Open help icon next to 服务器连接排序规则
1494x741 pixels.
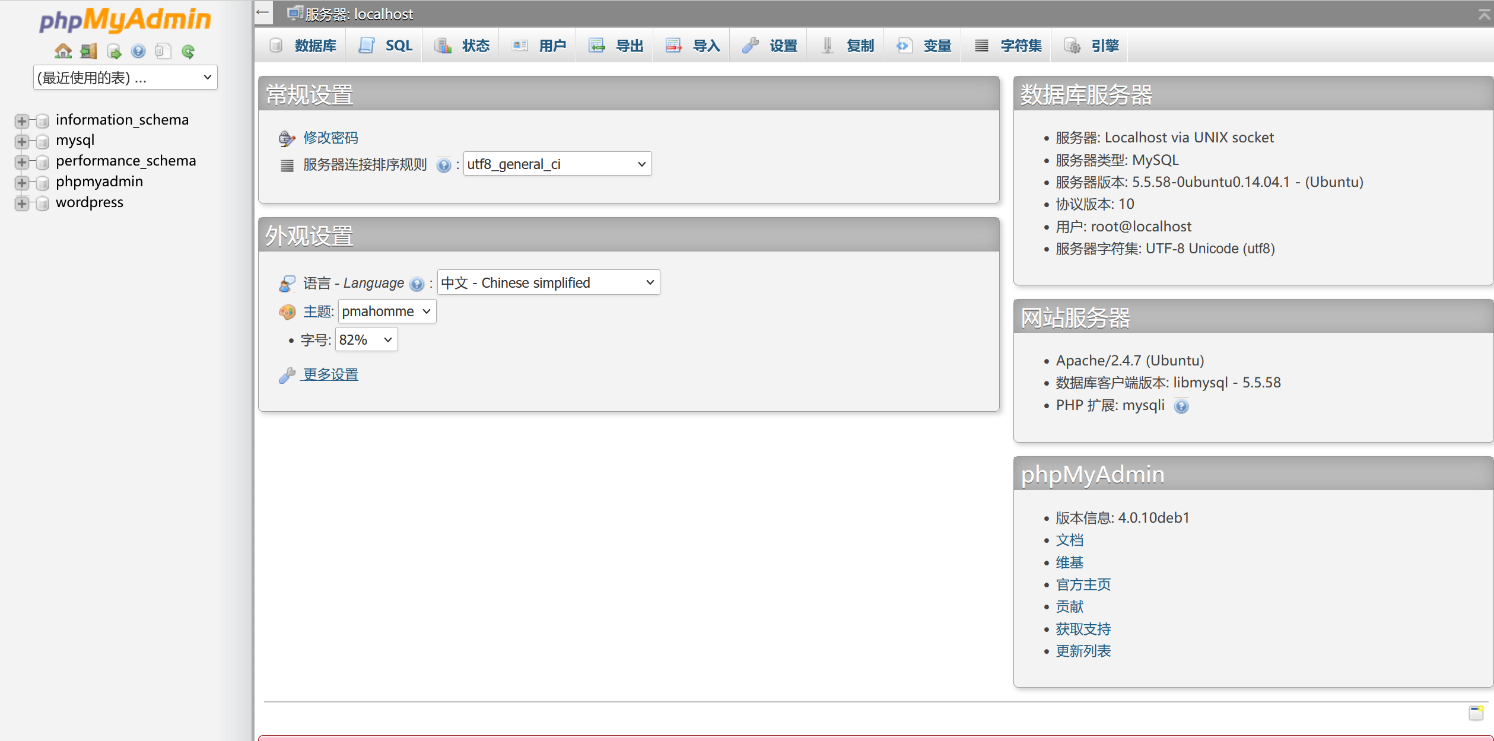click(x=443, y=165)
